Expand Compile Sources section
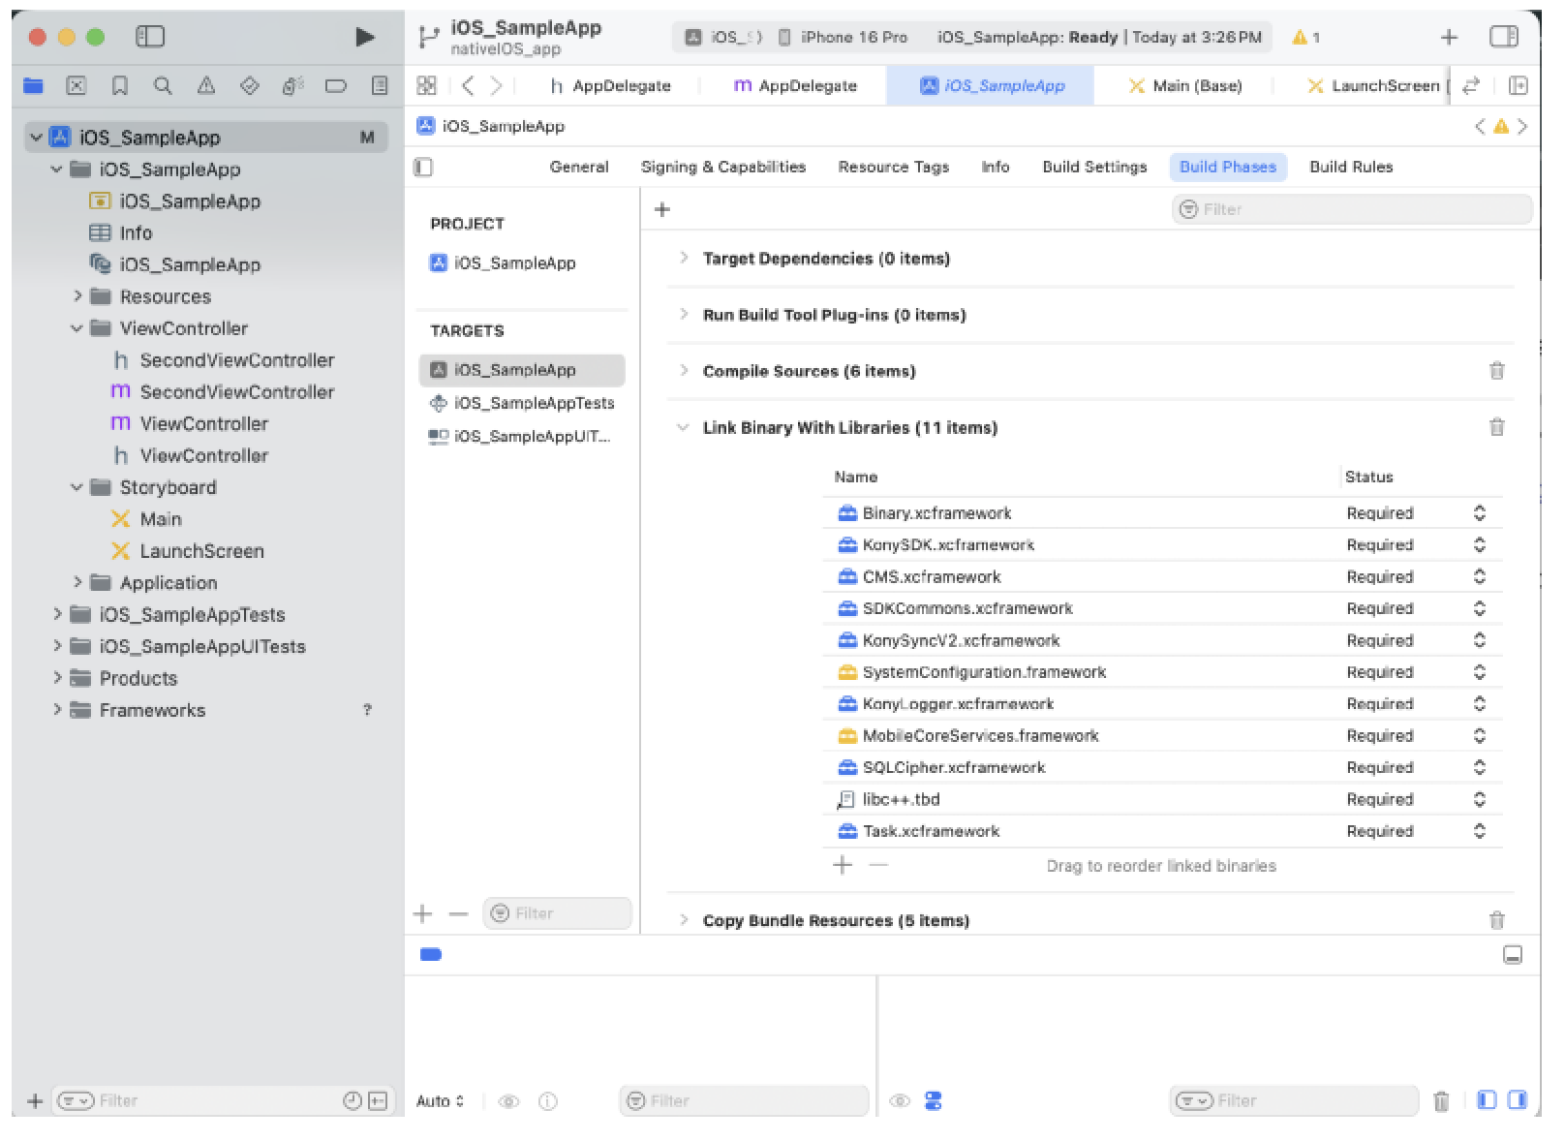1565x1141 pixels. point(684,370)
